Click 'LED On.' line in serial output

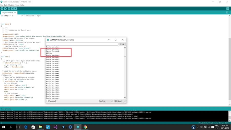coord(49,53)
